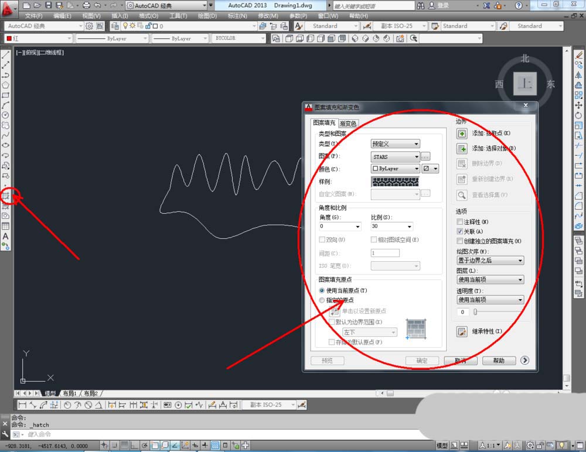Click the Linear dimension tool icon
This screenshot has height=452, width=586.
(x=22, y=405)
